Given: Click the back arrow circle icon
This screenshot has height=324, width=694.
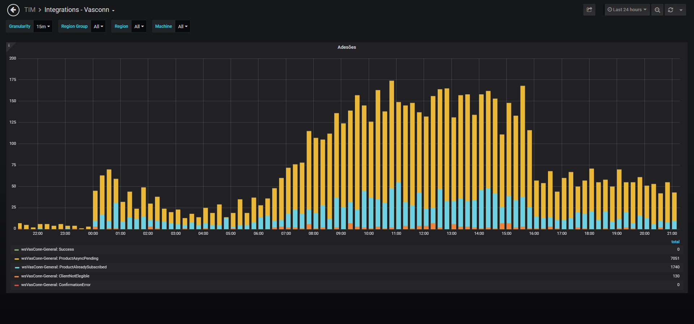Looking at the screenshot, I should coord(13,10).
